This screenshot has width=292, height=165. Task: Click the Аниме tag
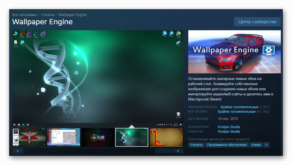pos(256,145)
